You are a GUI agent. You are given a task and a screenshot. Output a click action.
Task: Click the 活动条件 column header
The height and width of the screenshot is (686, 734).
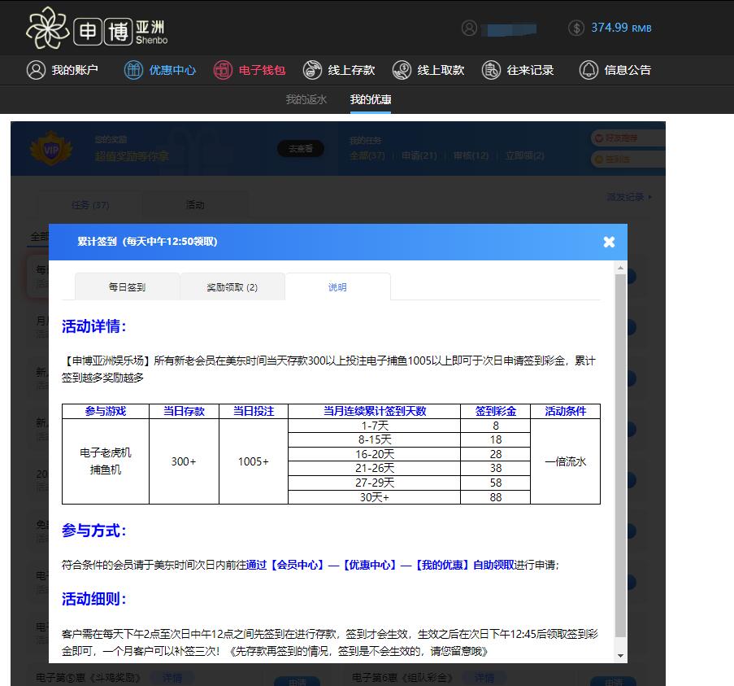point(565,411)
